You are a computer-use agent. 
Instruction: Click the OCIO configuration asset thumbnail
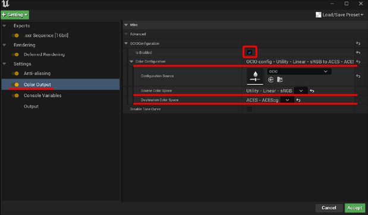[255, 77]
